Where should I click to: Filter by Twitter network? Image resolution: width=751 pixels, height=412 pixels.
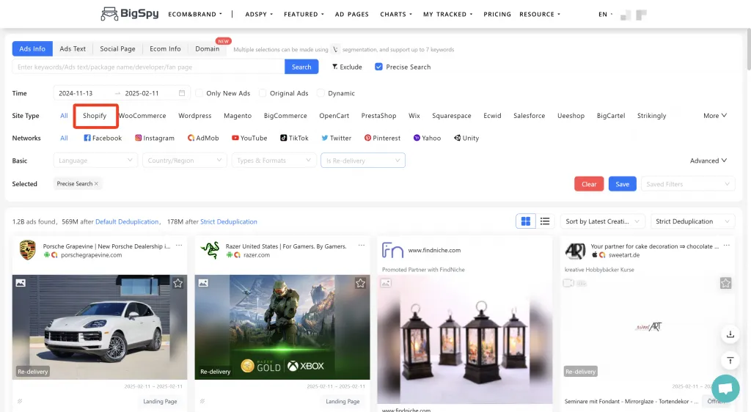pyautogui.click(x=336, y=138)
